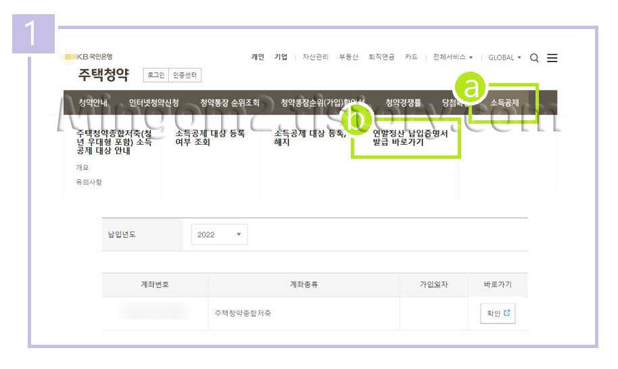The image size is (618, 369).
Task: Click 소득공제 대상 등록 여부 조회
Action: [x=210, y=138]
